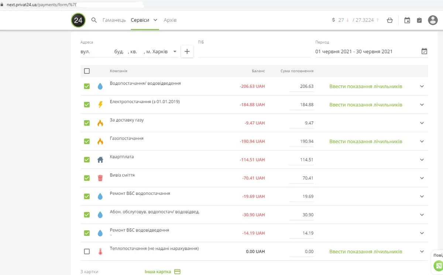Click the add address plus button
The height and width of the screenshot is (275, 443).
point(187,52)
